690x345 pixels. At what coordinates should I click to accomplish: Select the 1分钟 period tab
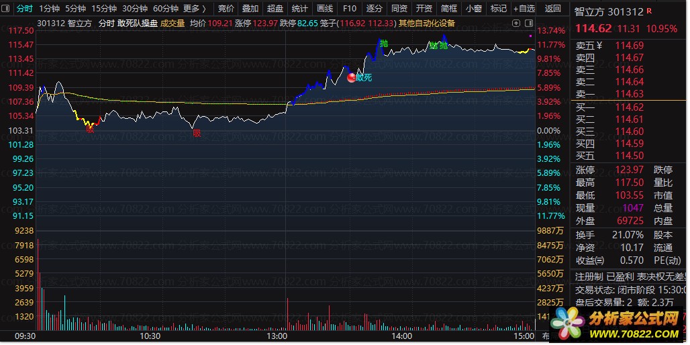coord(49,8)
